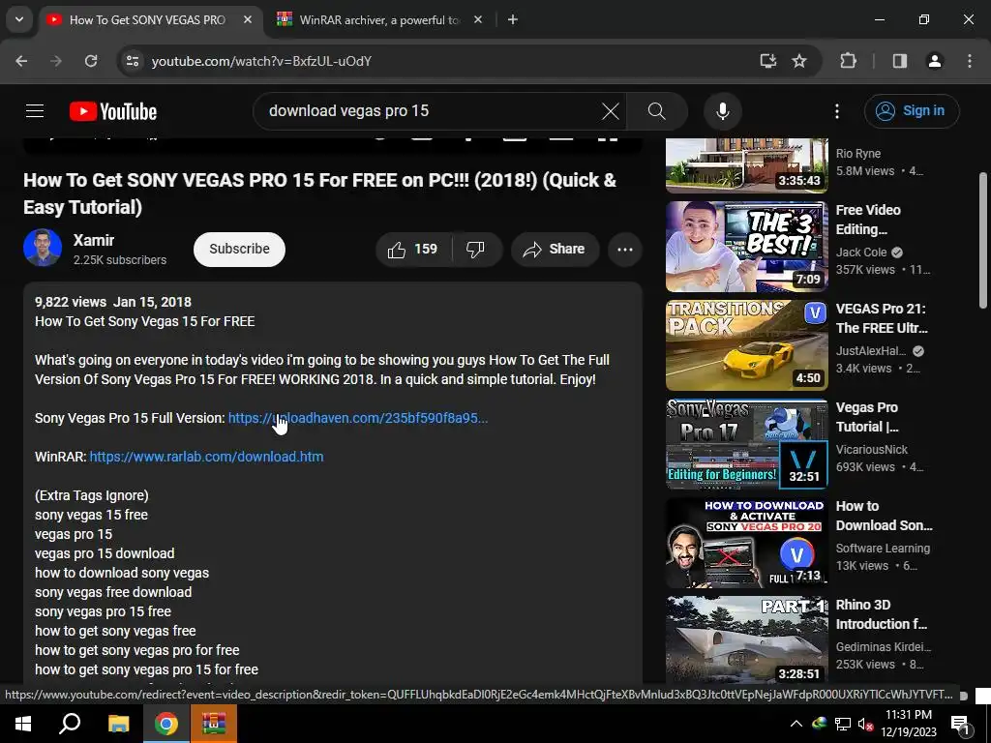
Task: Subscribe to the Xamir channel
Action: click(240, 249)
